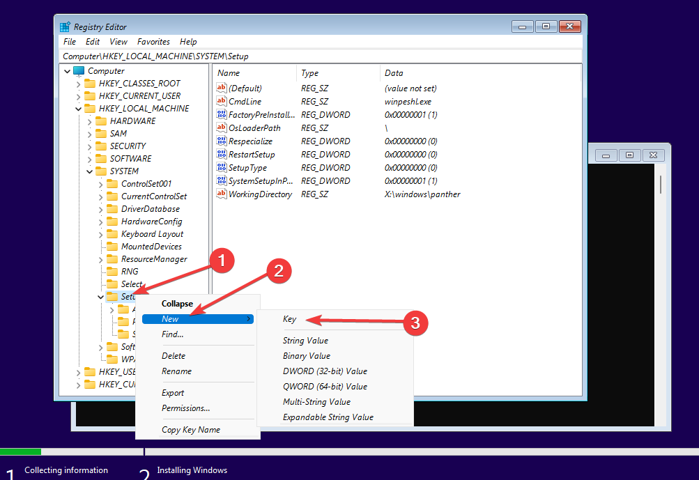Screen dimensions: 699x480
Task: Expand the Keyboard Layout key
Action: tap(101, 235)
